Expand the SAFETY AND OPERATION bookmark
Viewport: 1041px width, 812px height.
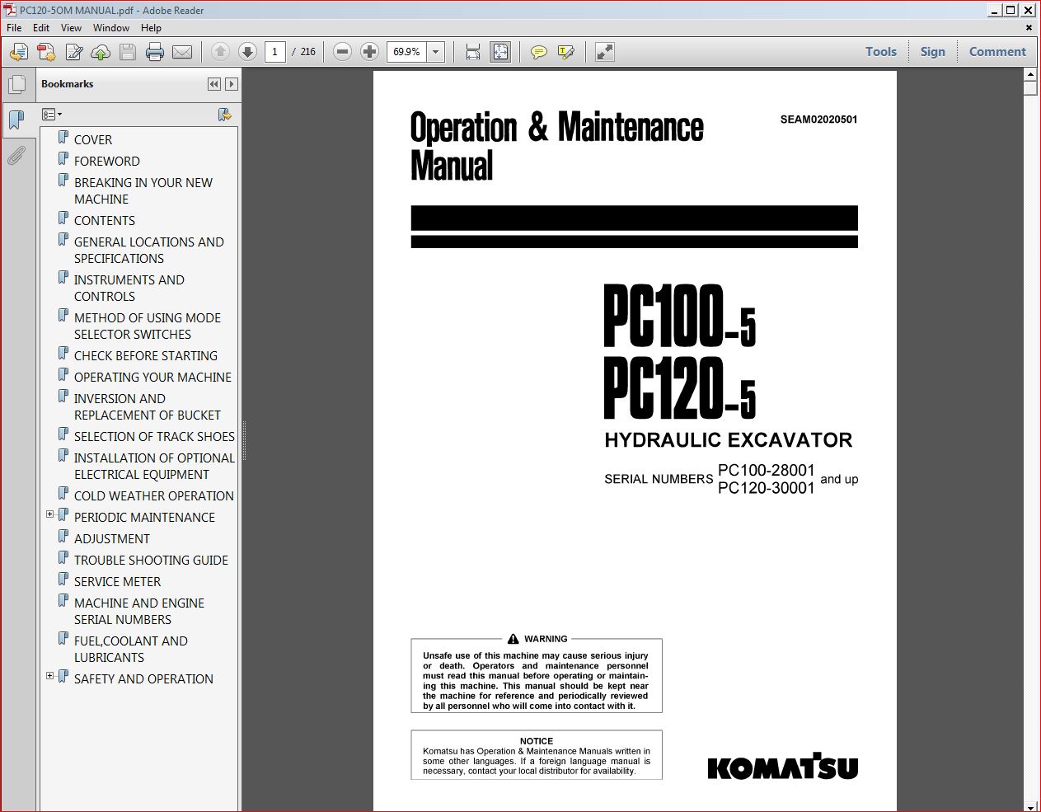pyautogui.click(x=49, y=676)
